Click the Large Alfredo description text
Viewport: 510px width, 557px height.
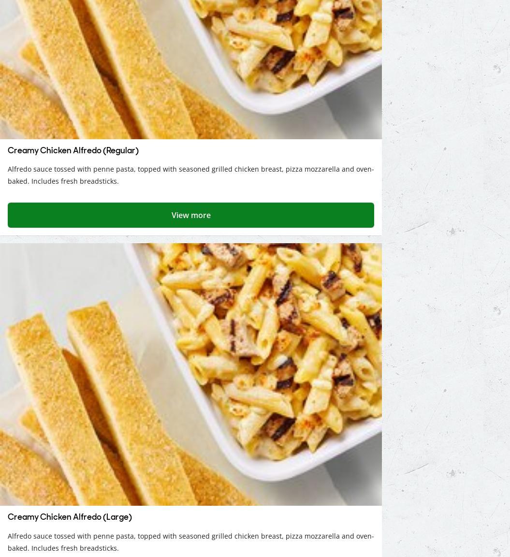tap(191, 542)
